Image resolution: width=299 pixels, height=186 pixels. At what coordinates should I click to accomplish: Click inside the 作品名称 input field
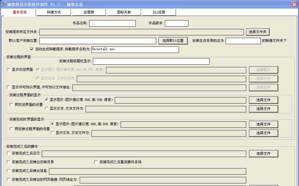point(112,23)
